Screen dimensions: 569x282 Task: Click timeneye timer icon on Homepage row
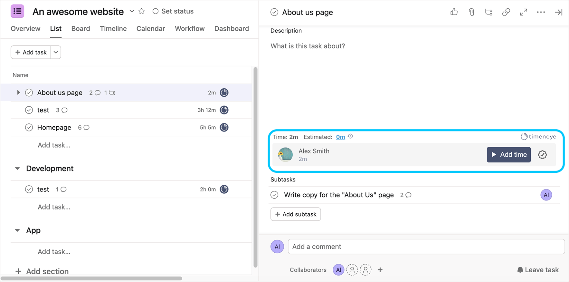pos(224,127)
